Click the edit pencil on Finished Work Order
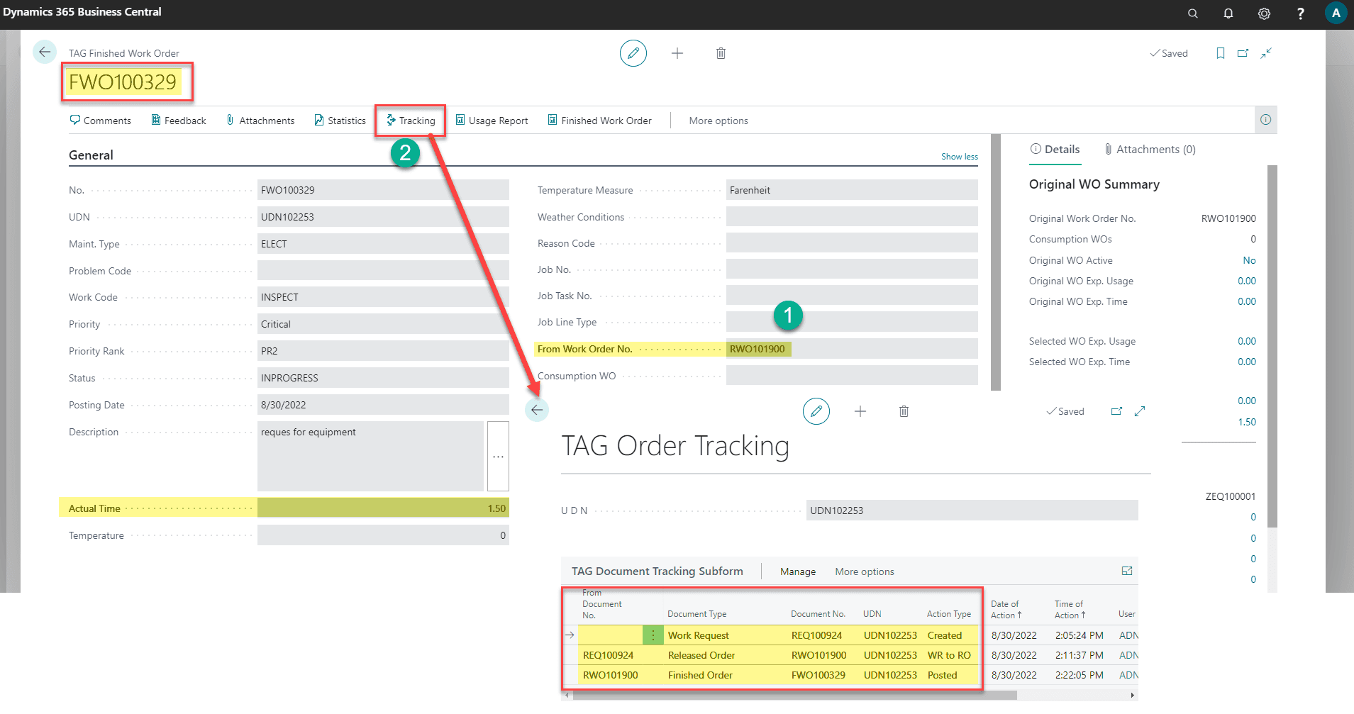This screenshot has width=1354, height=714. point(633,53)
